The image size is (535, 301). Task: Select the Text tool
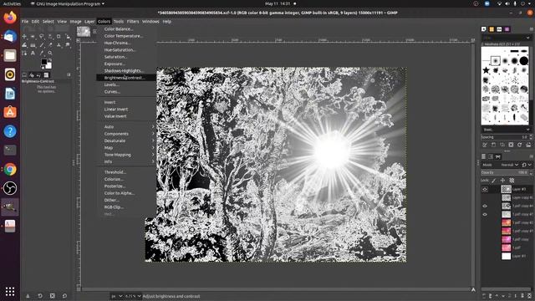coord(33,54)
